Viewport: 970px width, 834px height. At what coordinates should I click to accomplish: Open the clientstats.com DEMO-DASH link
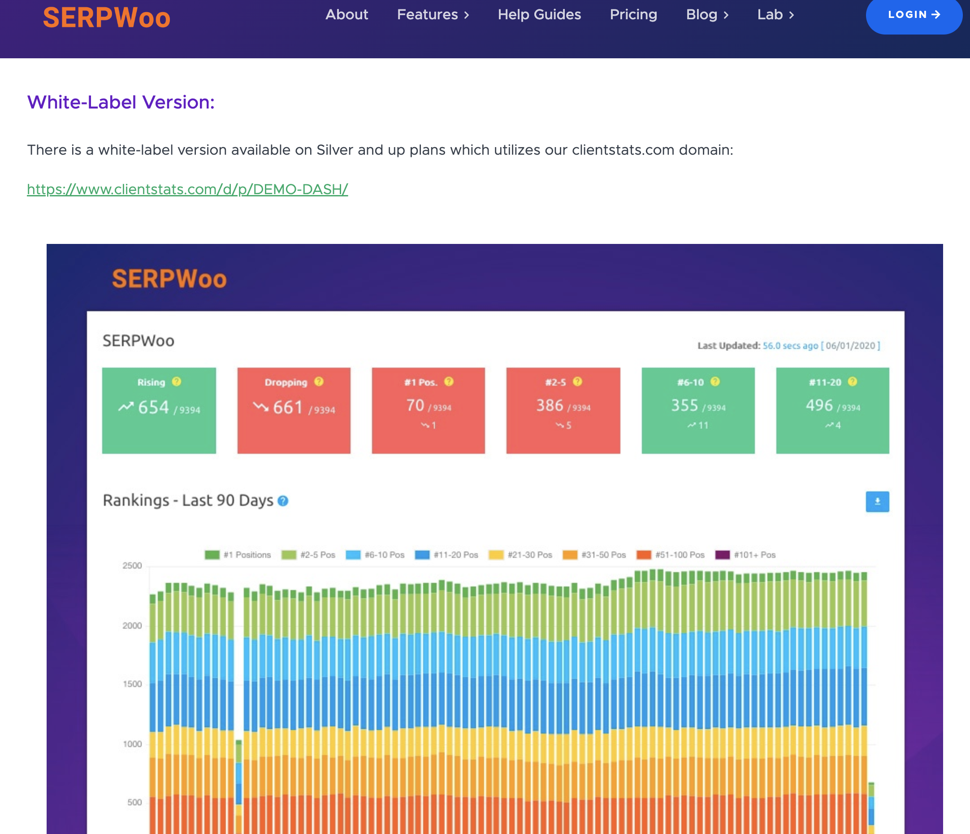click(x=188, y=189)
